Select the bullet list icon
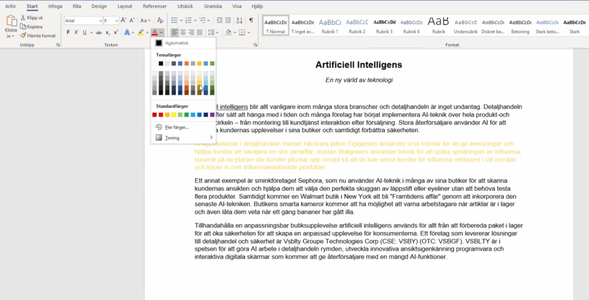589x300 pixels. tap(175, 21)
